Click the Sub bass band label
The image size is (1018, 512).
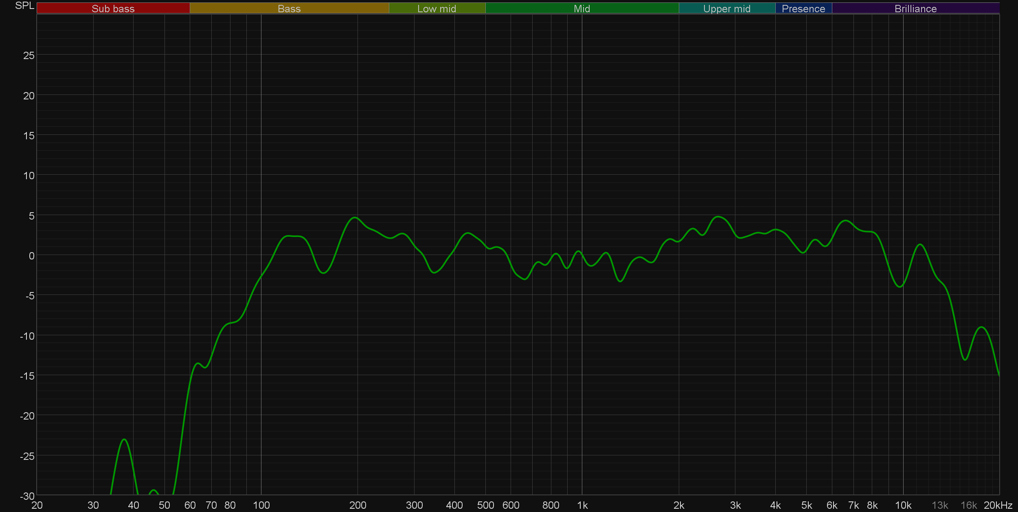[113, 9]
